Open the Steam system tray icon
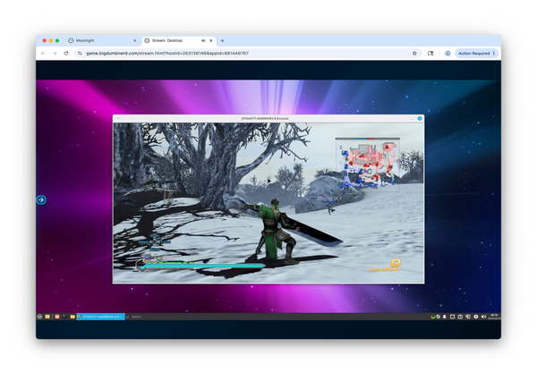 [x=439, y=317]
